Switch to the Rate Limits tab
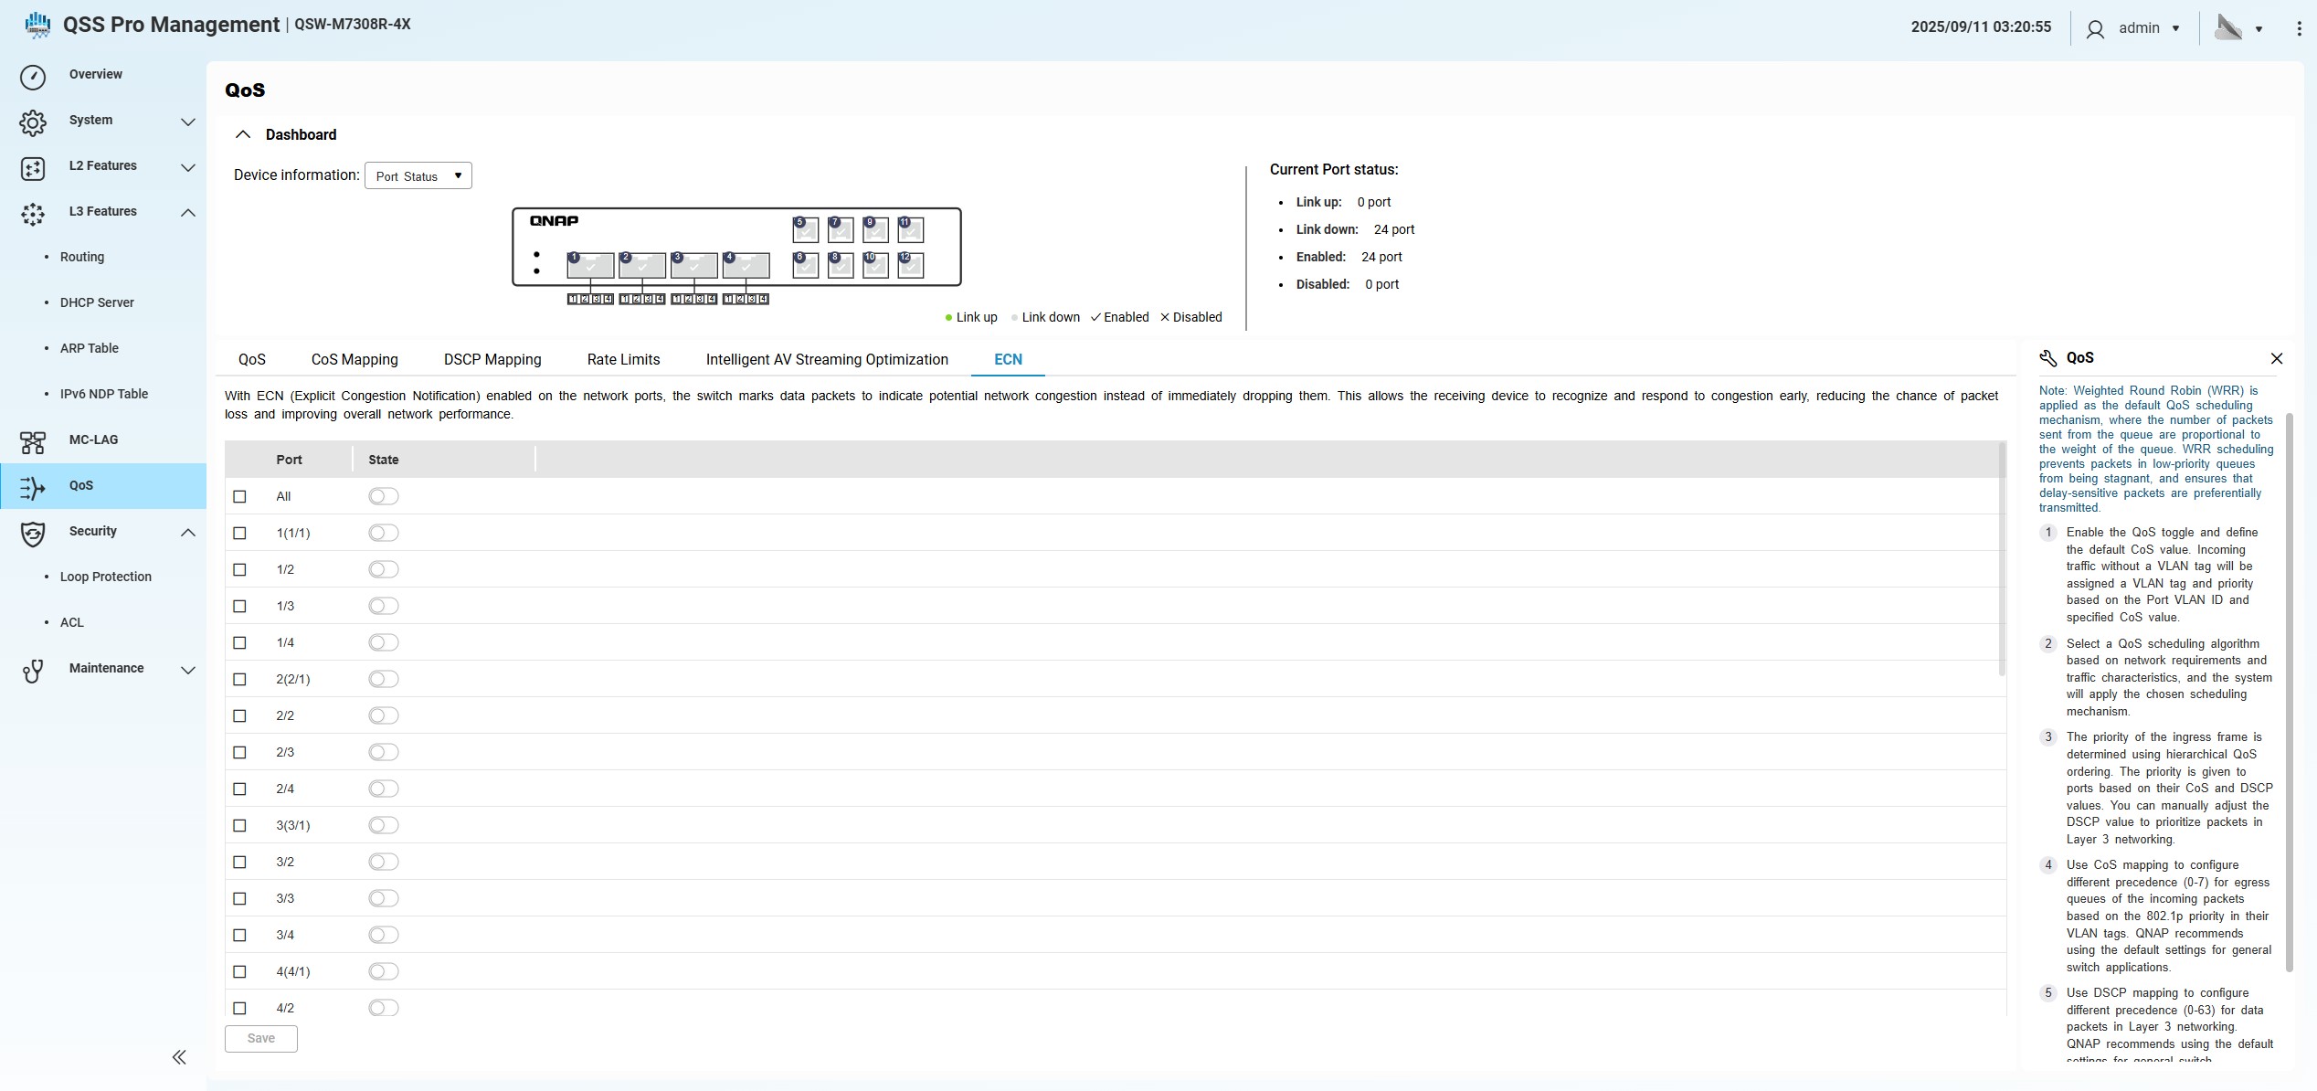This screenshot has height=1091, width=2317. click(x=623, y=359)
